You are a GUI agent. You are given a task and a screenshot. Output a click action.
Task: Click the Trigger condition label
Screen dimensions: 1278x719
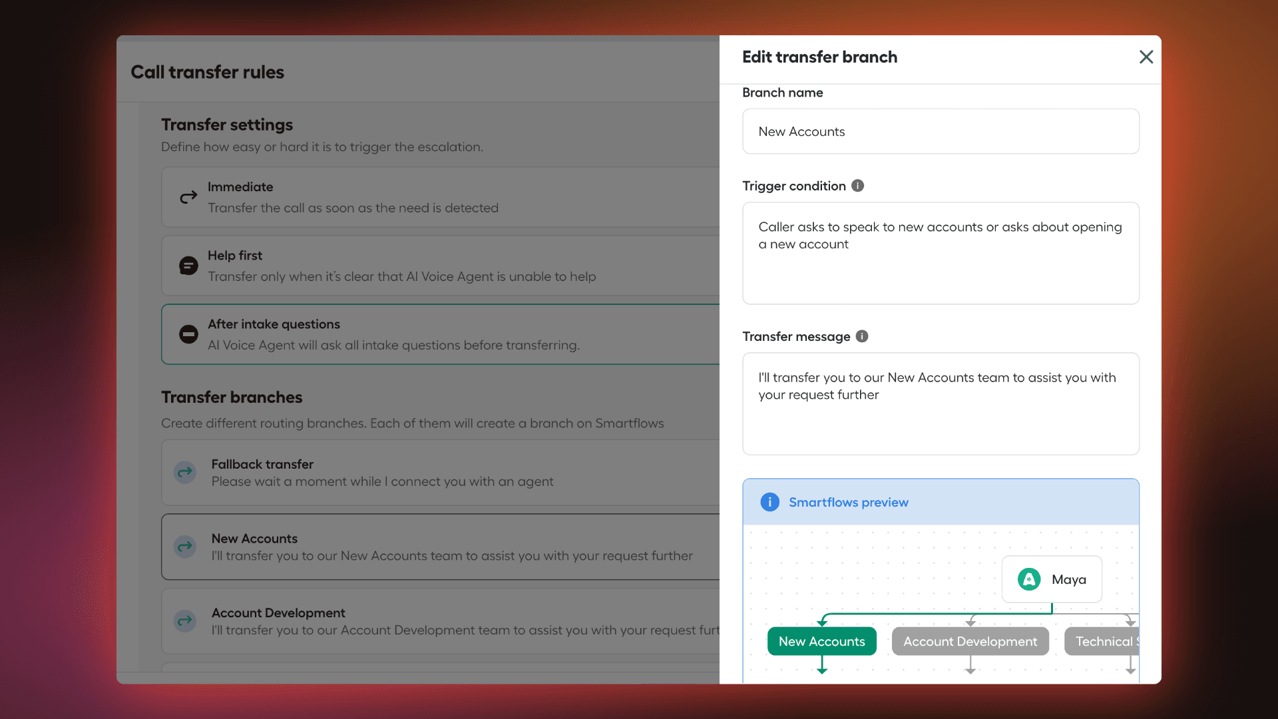[794, 186]
